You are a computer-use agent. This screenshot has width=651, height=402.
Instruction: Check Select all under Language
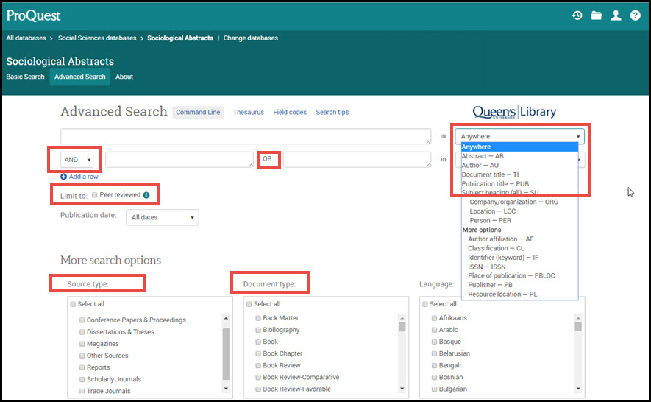tap(425, 304)
